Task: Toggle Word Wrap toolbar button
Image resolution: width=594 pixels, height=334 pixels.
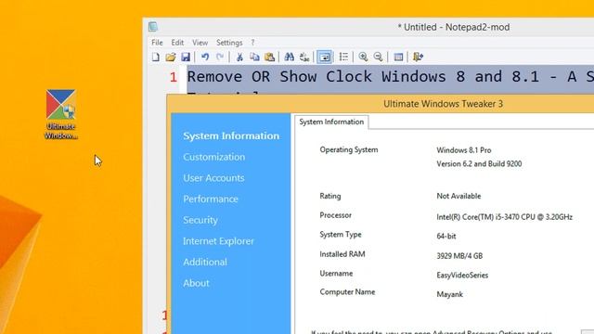Action: (x=324, y=58)
